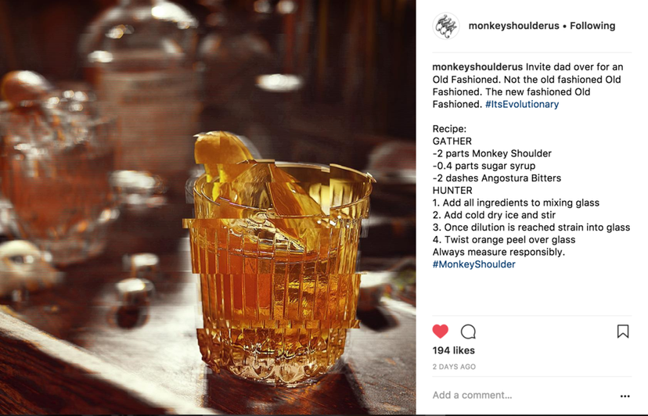Click the Always measure responsibly caption line

(x=499, y=252)
